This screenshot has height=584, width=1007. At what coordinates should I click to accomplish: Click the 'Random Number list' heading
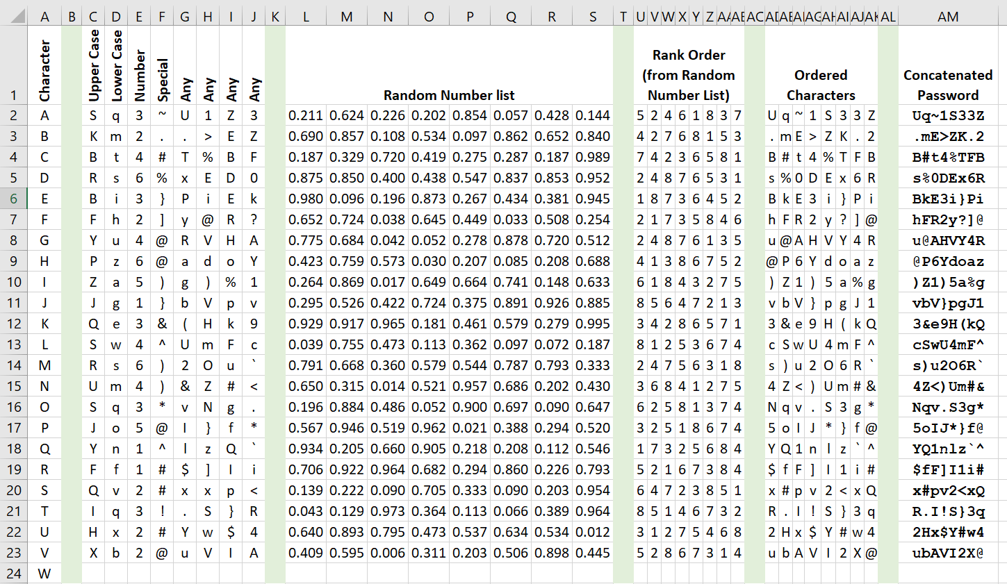point(449,95)
